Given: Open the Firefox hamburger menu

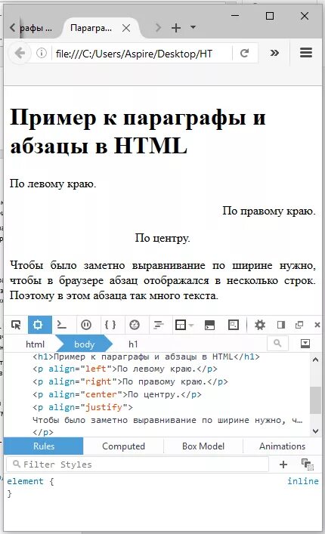Looking at the screenshot, I should 306,52.
